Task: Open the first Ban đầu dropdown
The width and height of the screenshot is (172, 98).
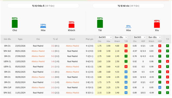Action: pyautogui.click(x=121, y=37)
